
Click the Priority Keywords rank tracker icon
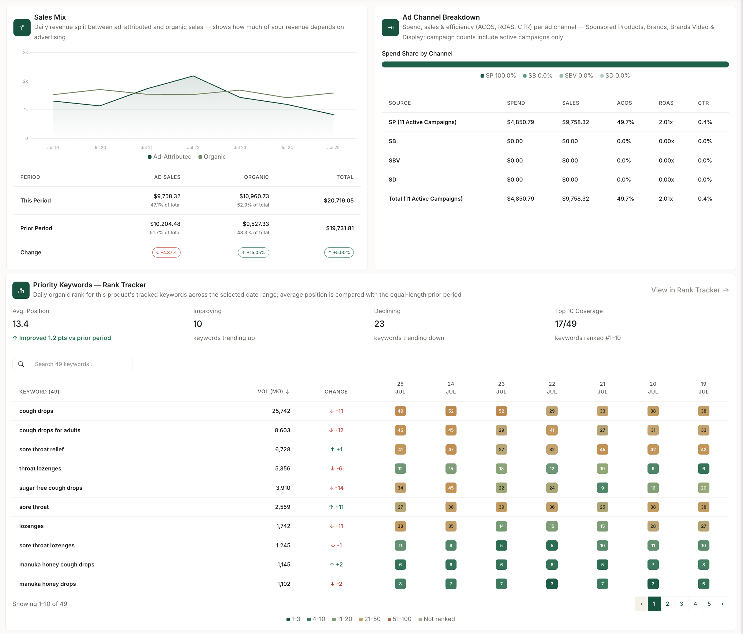[21, 290]
